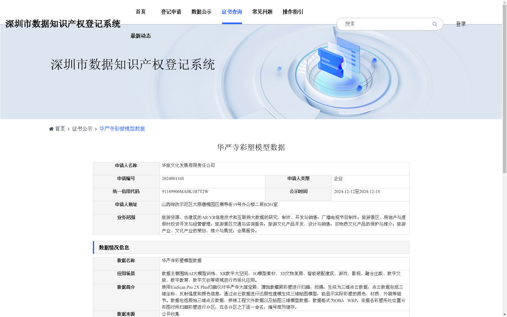
Task: Click the 业务范围 label cell
Action: 126,224
